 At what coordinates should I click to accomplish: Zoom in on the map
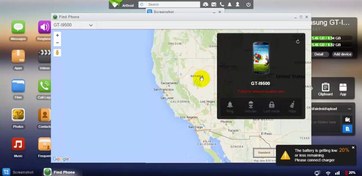[x=57, y=35]
